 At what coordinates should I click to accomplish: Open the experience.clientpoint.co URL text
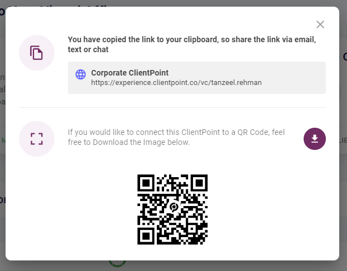point(176,83)
